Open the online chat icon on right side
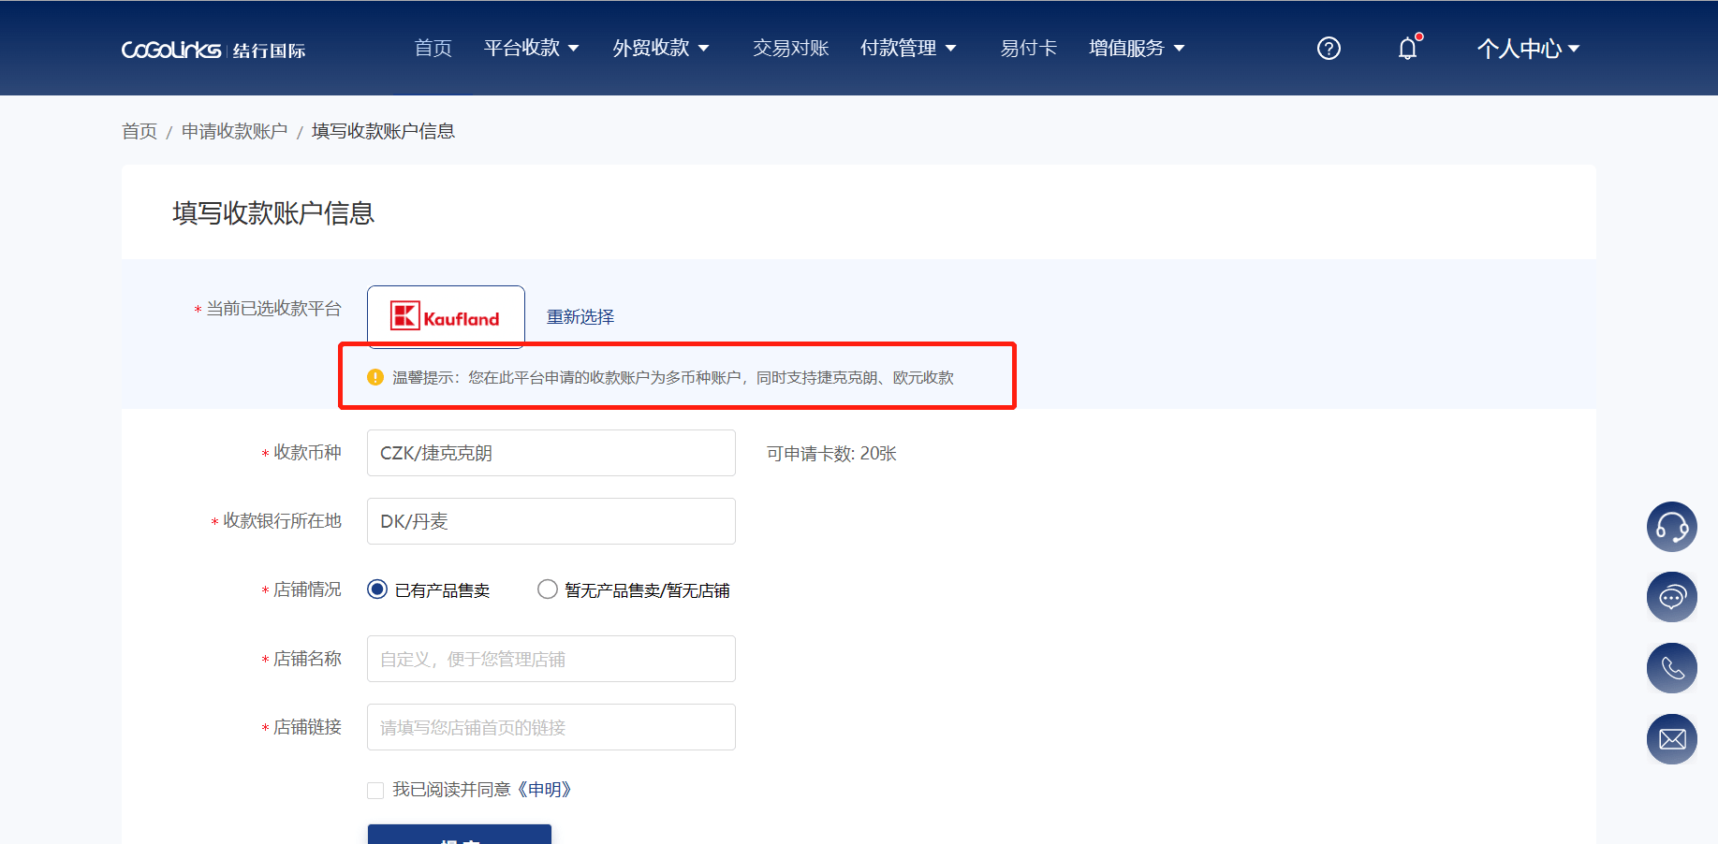1718x844 pixels. tap(1671, 597)
